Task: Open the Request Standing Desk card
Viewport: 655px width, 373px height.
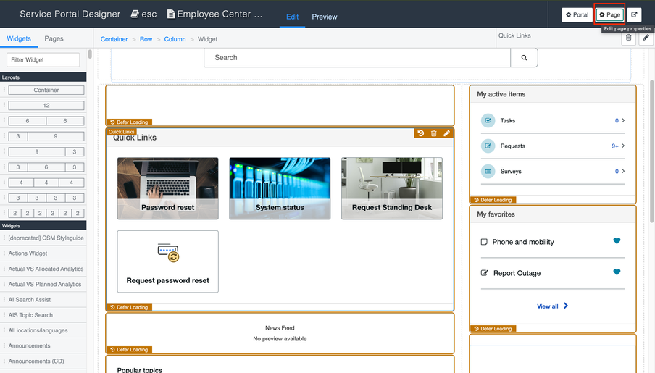Action: click(392, 188)
